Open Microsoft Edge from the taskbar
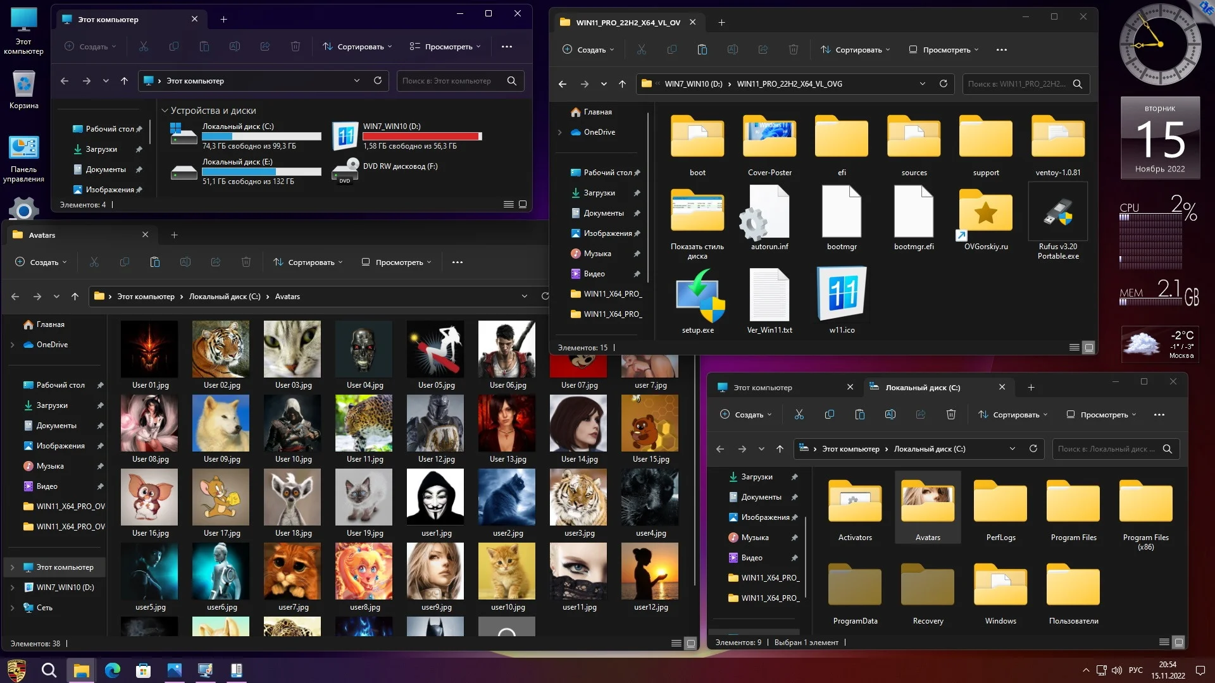This screenshot has width=1215, height=683. [113, 670]
